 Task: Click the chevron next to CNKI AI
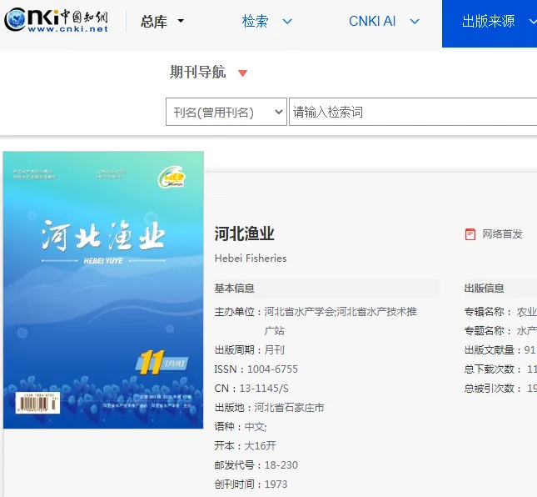(x=415, y=22)
